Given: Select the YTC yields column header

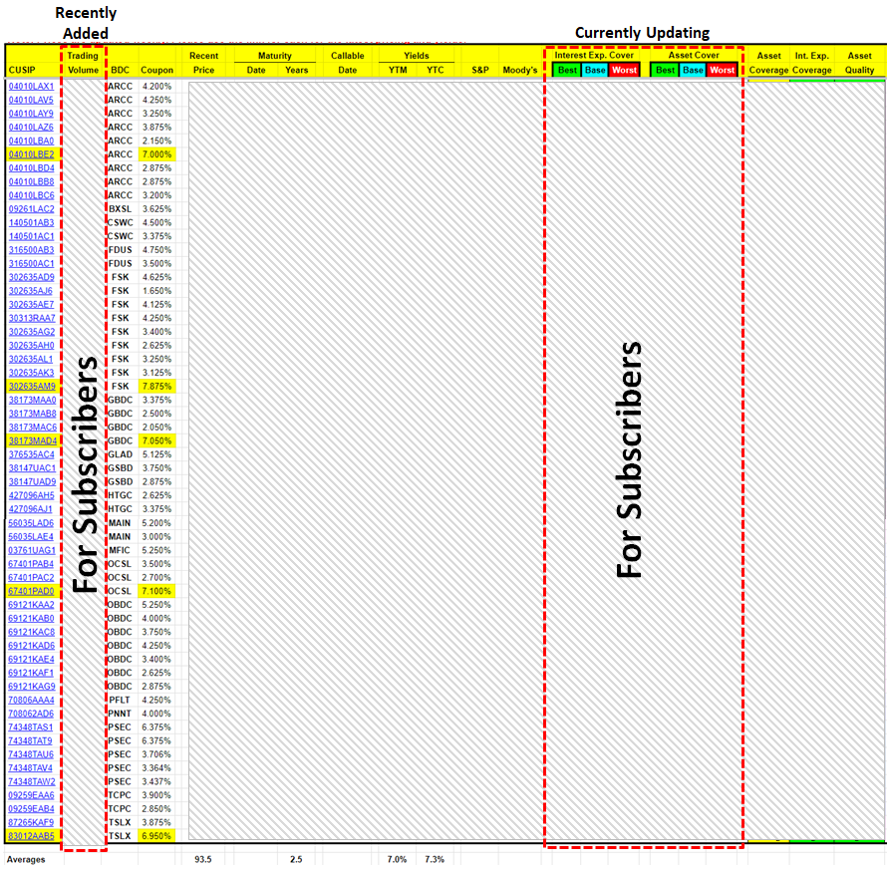Looking at the screenshot, I should (435, 70).
